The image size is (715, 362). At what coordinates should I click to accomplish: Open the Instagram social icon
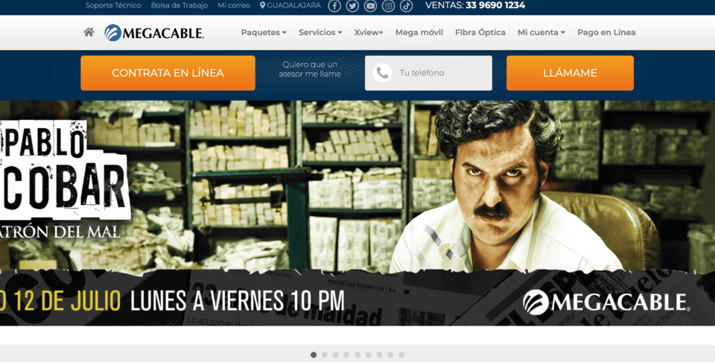pos(388,6)
